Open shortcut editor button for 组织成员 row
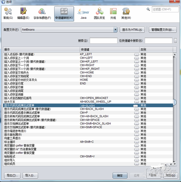Image resolution: width=181 pixels, height=182 pixels. (x=137, y=164)
